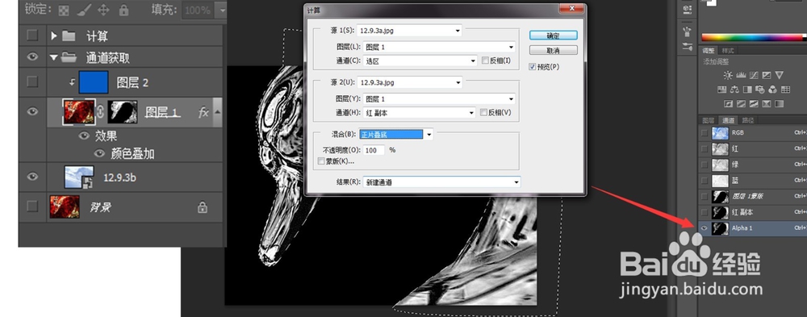Collapse the 通道获取 group triangle
807x317 pixels.
tap(53, 57)
